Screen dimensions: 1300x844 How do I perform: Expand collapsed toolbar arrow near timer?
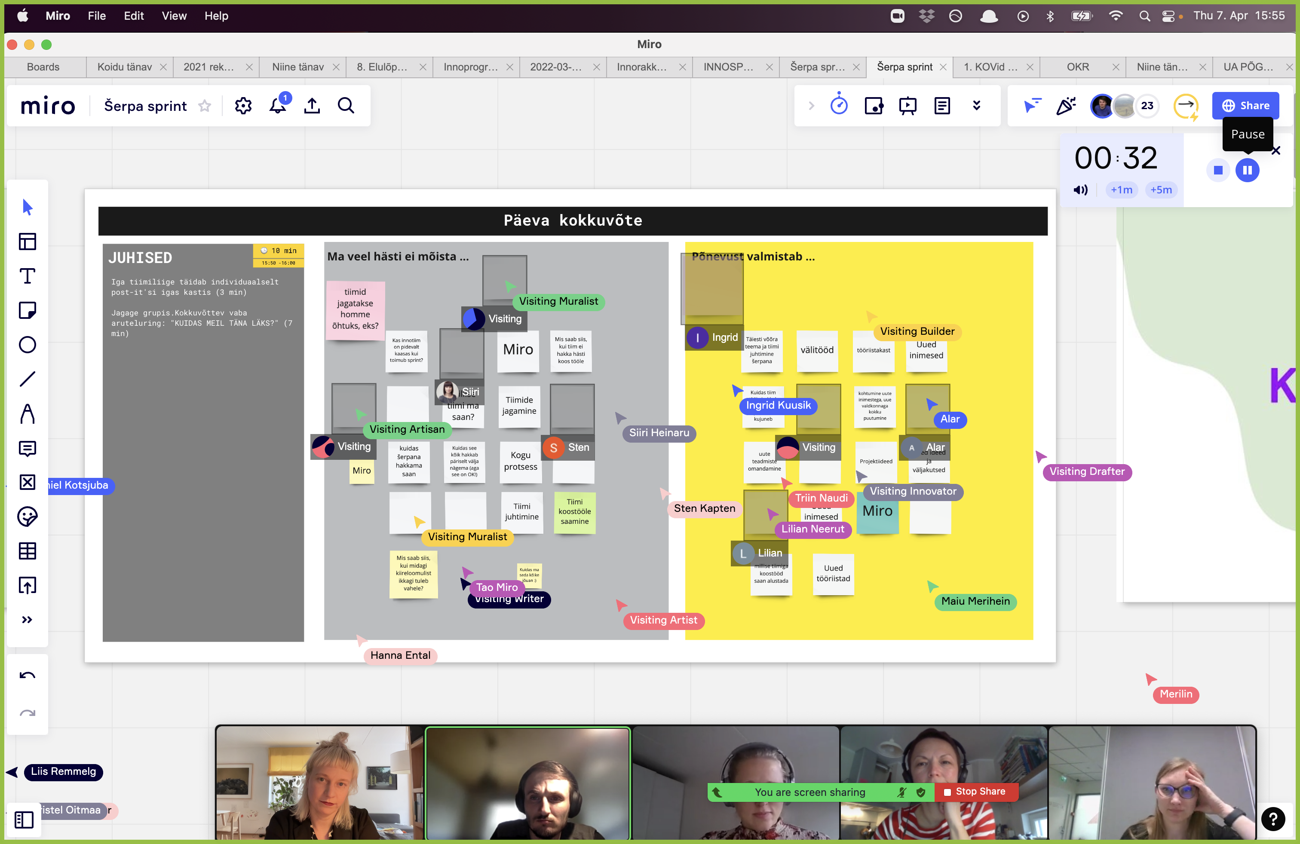point(811,105)
